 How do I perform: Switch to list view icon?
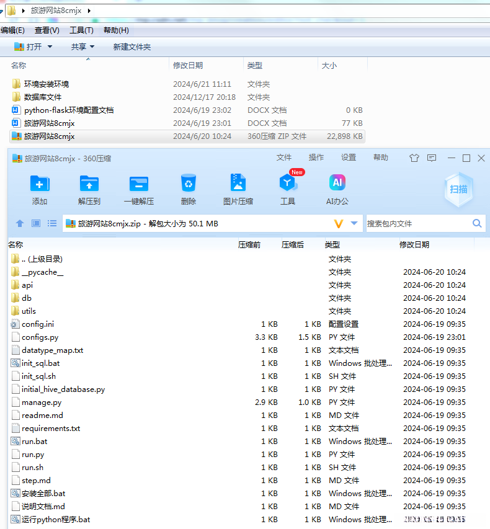pyautogui.click(x=52, y=223)
